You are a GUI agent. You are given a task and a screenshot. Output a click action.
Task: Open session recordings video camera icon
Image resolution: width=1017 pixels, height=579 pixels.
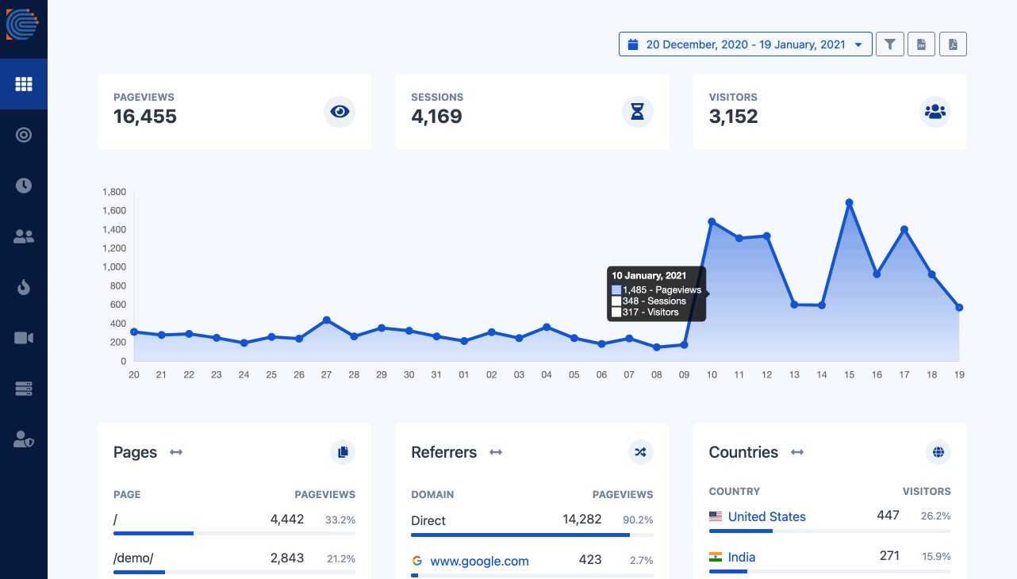point(24,338)
